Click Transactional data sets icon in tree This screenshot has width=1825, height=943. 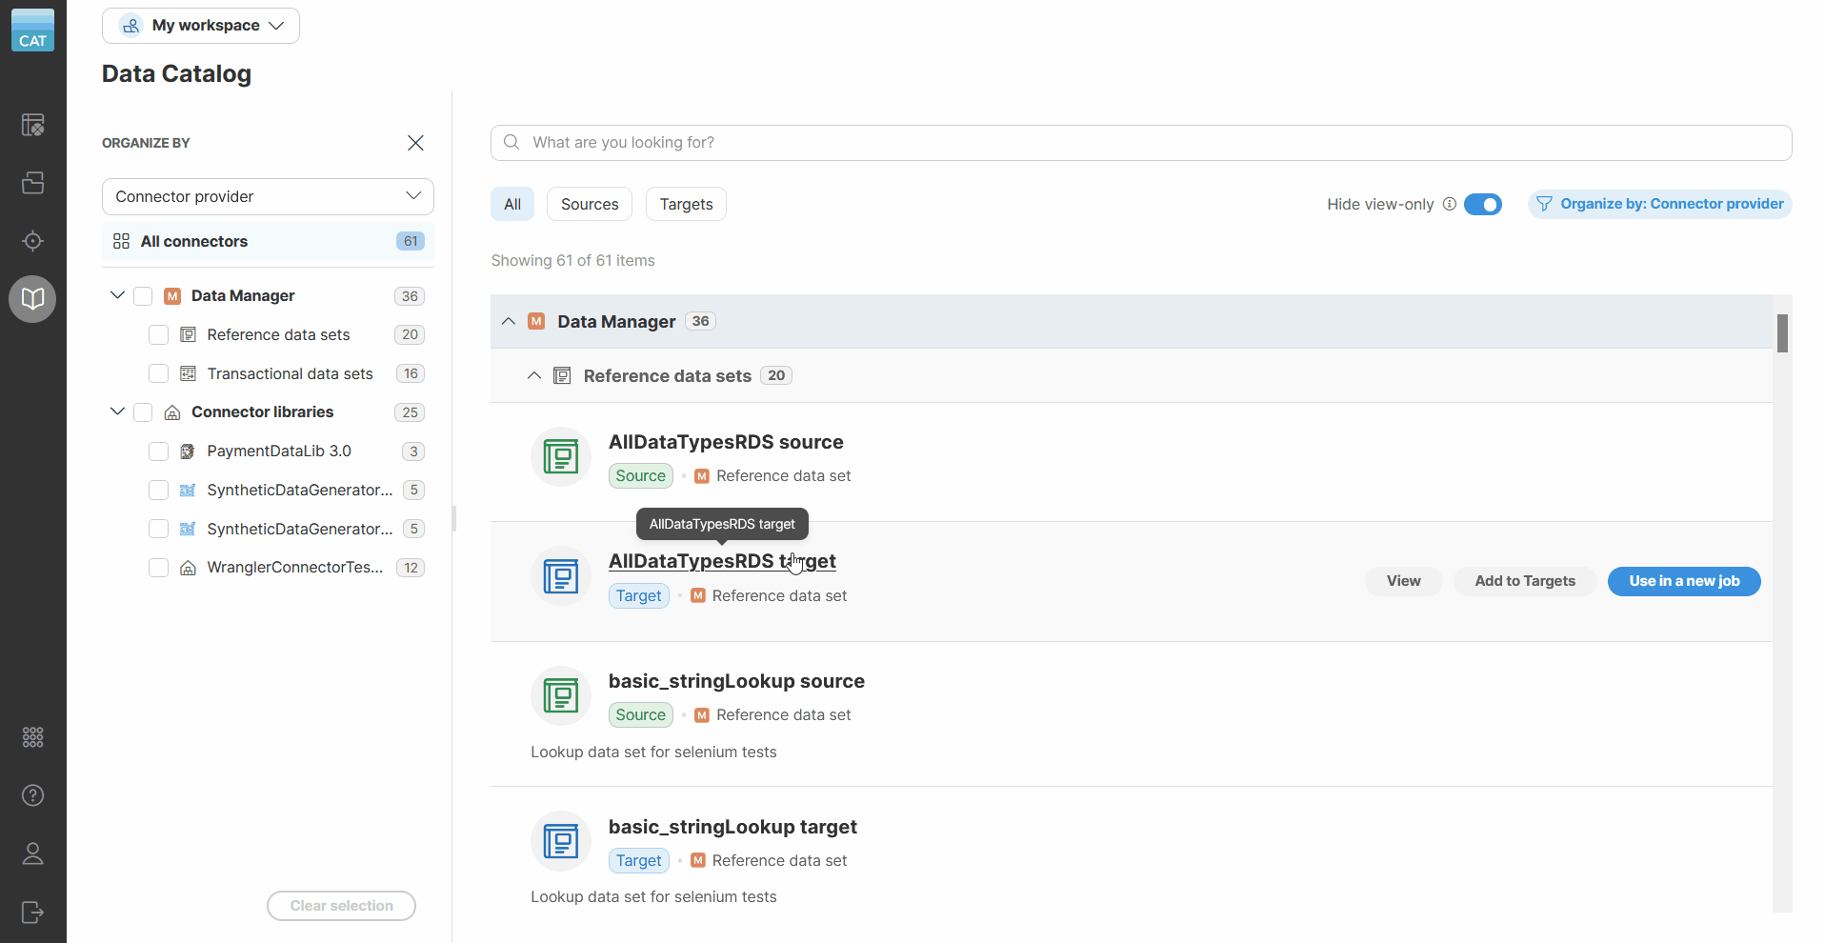pyautogui.click(x=188, y=374)
